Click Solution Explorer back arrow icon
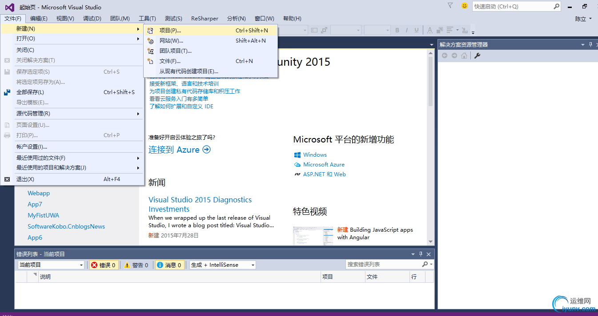Screen dimensions: 598x316 click(444, 55)
